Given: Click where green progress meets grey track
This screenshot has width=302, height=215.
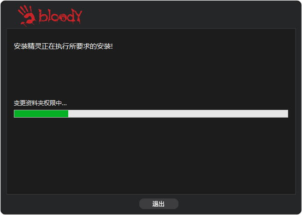Looking at the screenshot, I should (68, 113).
